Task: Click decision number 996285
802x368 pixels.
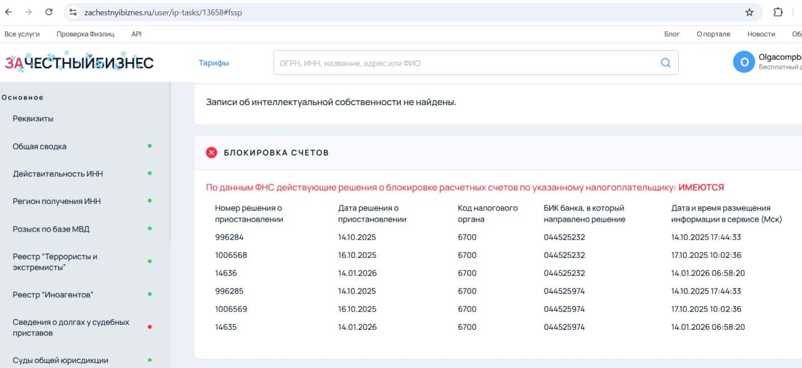Action: click(x=229, y=291)
